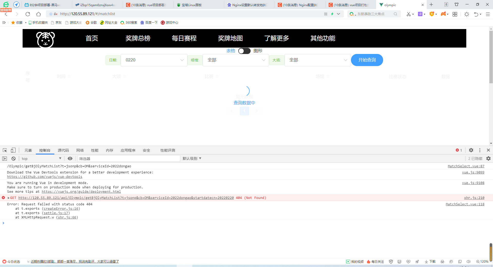Open the createError.js:16 stack link
This screenshot has height=267, width=493.
[x=61, y=209]
